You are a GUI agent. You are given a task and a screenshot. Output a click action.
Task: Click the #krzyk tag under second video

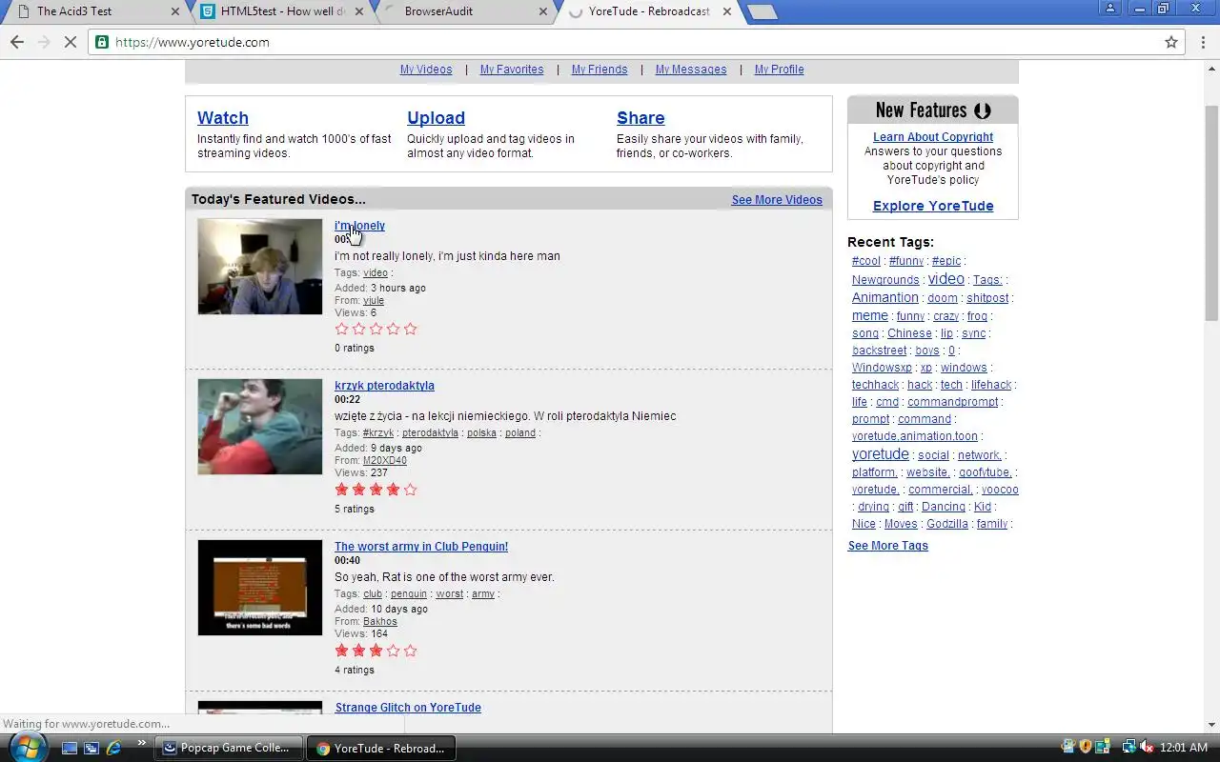tap(378, 433)
